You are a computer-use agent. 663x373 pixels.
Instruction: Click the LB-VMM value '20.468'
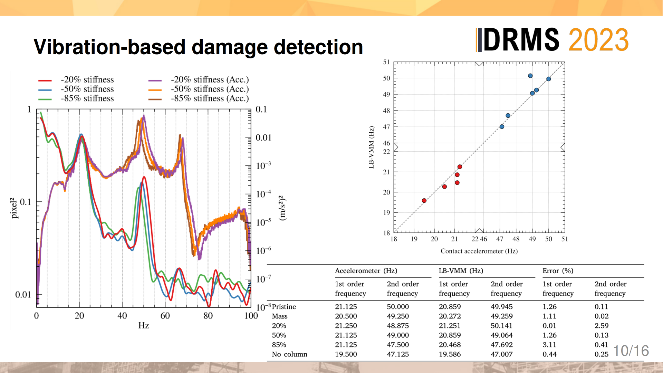[450, 345]
